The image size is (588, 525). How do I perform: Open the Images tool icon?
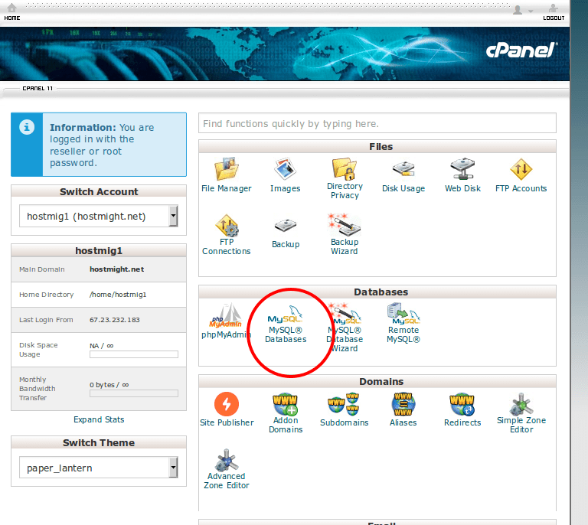pos(285,168)
